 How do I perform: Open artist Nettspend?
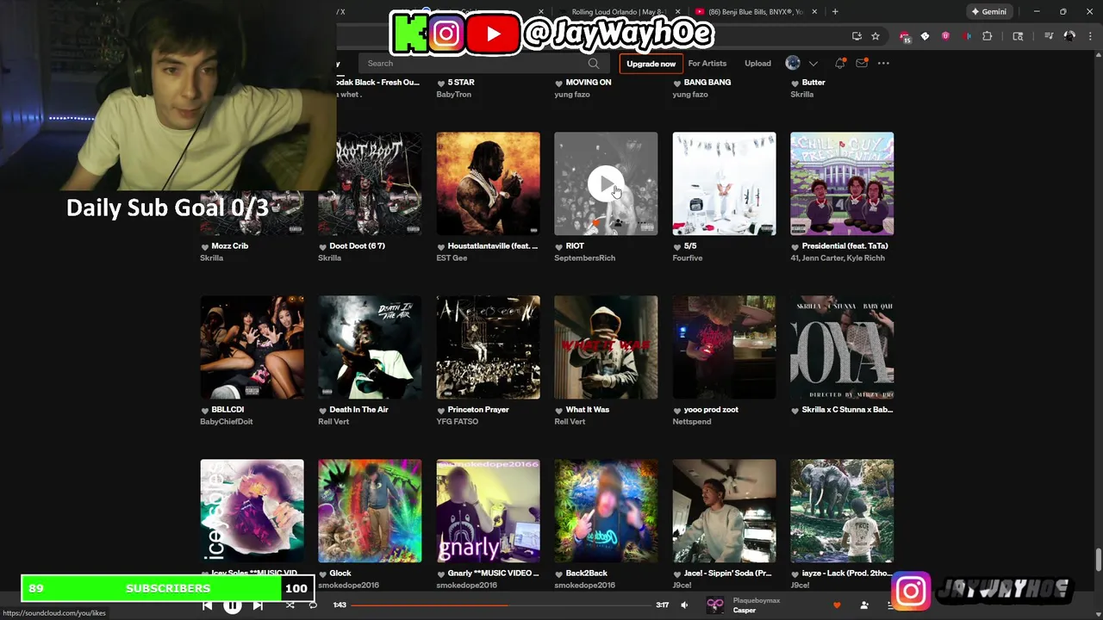point(692,421)
